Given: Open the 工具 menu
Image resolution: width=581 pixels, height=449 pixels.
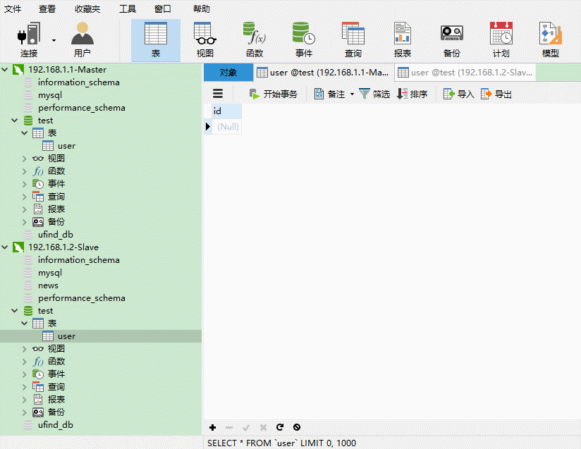Looking at the screenshot, I should click(127, 8).
